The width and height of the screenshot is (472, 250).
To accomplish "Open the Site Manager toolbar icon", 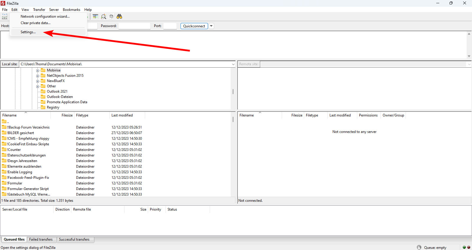I will pos(4,16).
